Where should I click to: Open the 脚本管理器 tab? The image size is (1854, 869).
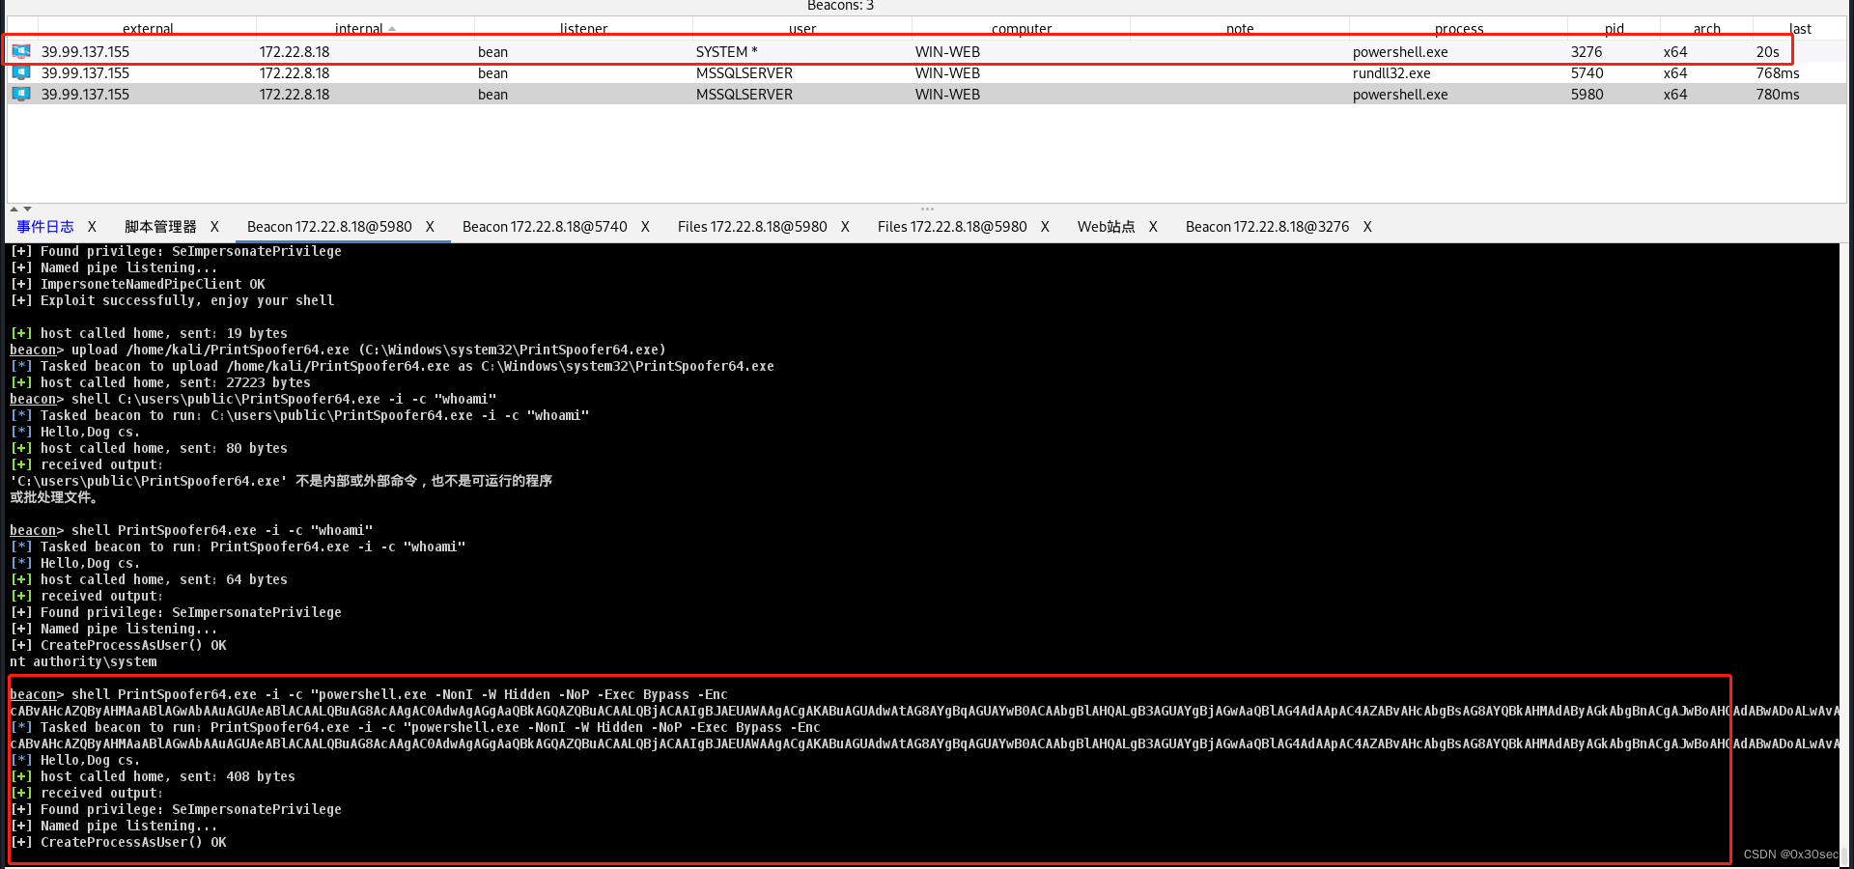(x=160, y=227)
